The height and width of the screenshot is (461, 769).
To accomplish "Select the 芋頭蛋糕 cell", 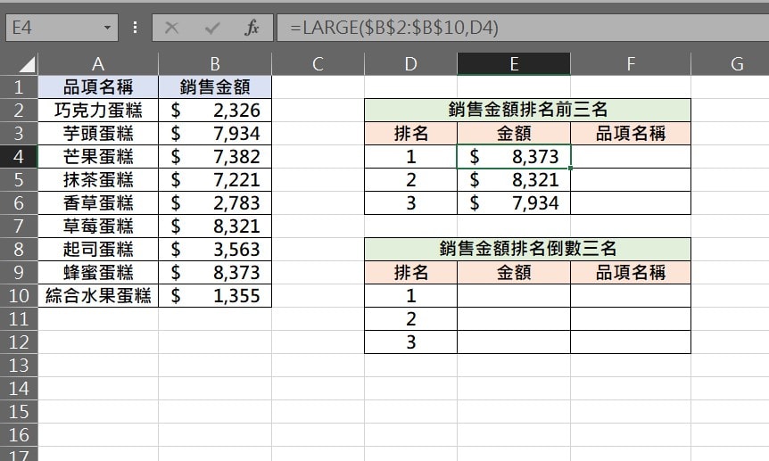I will pyautogui.click(x=98, y=134).
